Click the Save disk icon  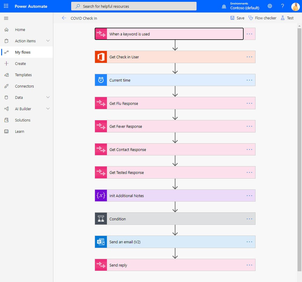(232, 18)
